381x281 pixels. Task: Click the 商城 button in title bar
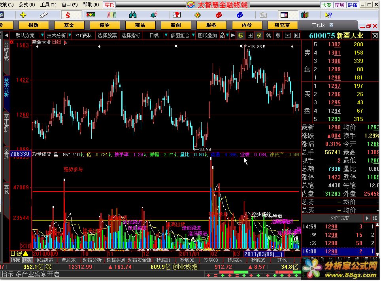[x=340, y=5]
